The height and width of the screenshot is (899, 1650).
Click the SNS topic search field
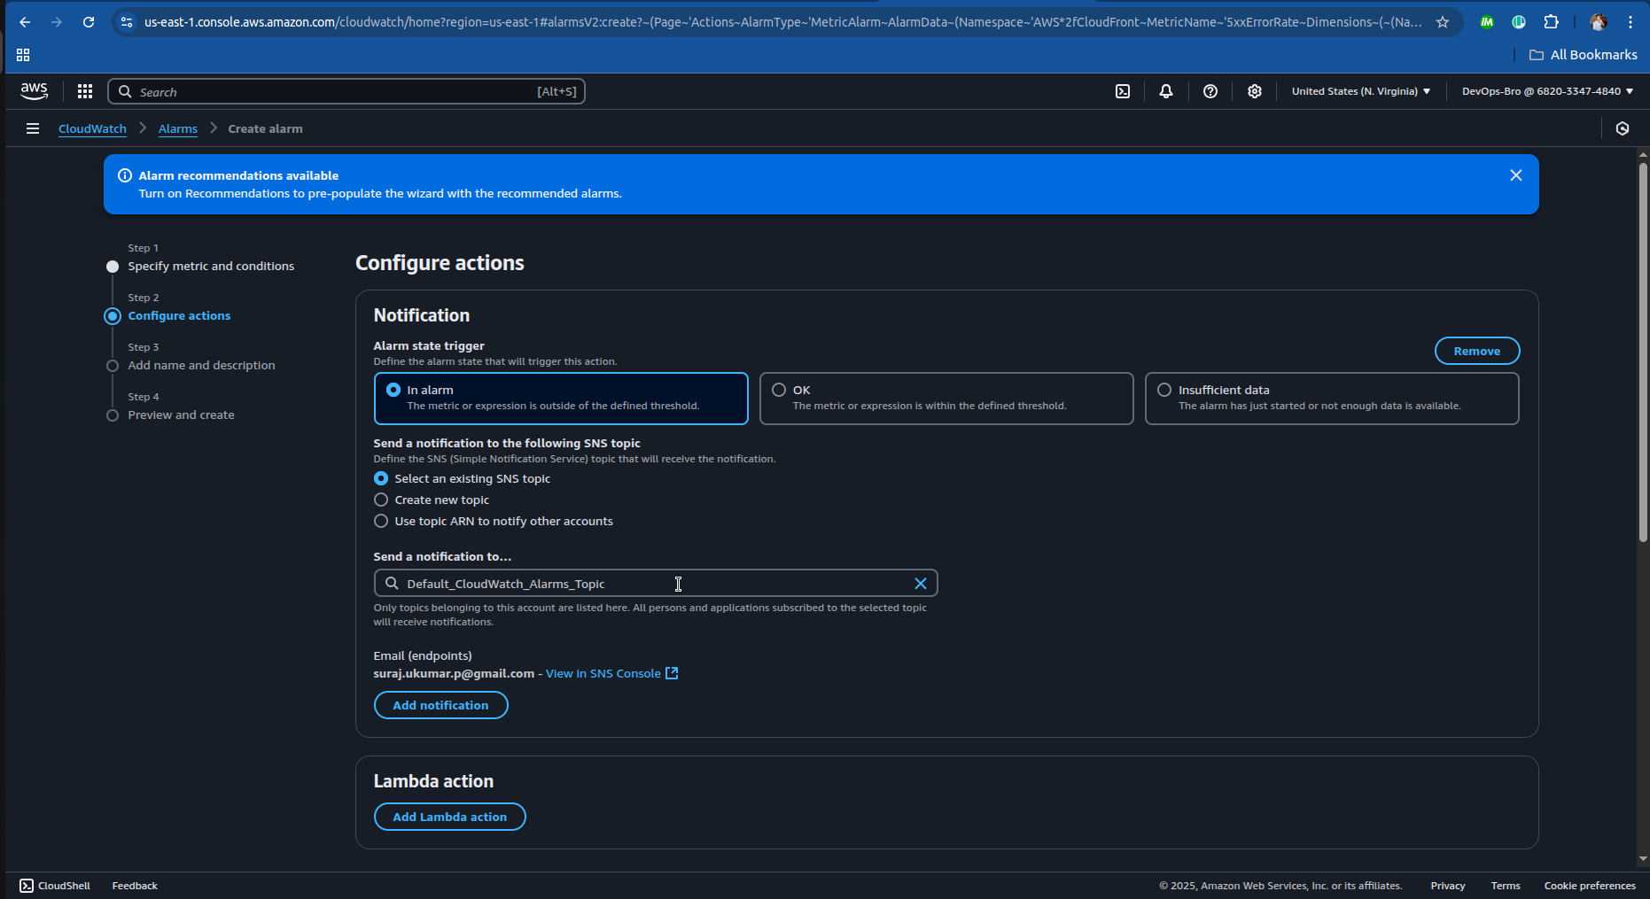(x=656, y=583)
